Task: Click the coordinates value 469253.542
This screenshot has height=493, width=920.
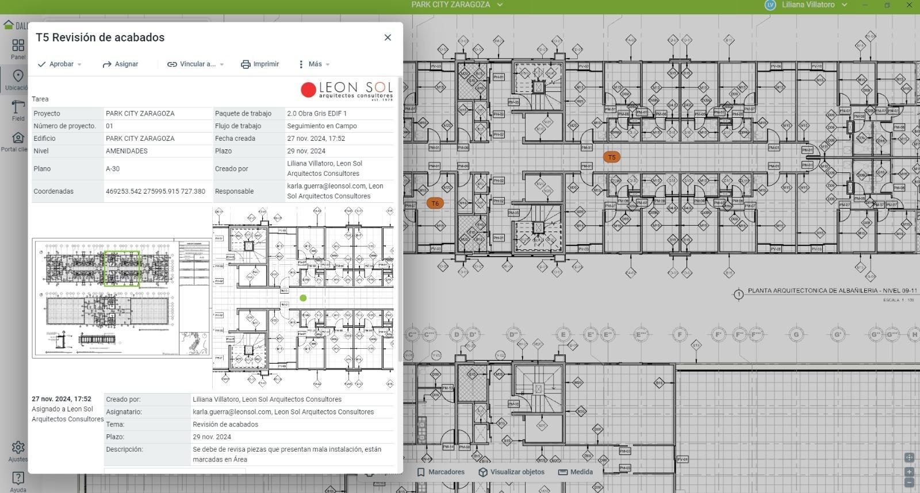Action: (155, 191)
